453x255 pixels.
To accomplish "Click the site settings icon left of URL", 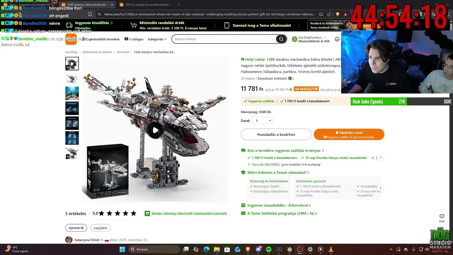I will click(x=99, y=14).
